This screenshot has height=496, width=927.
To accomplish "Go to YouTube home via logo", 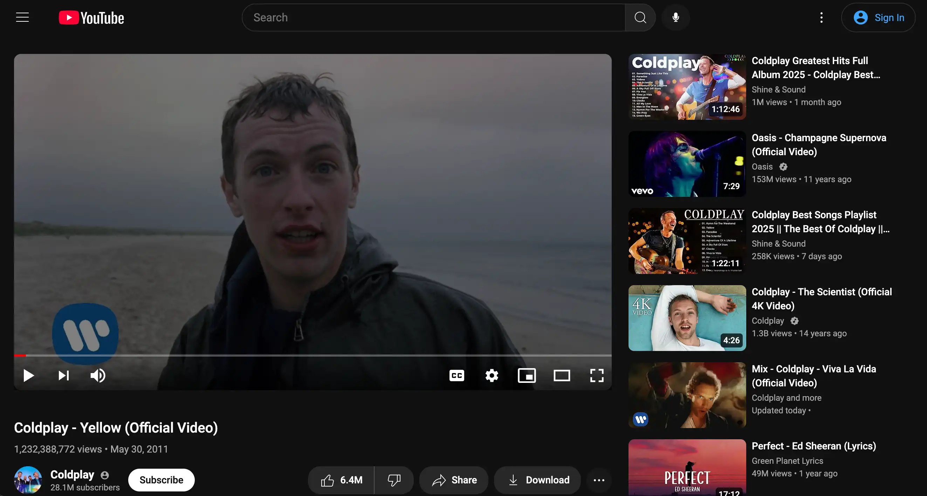I will 91,18.
